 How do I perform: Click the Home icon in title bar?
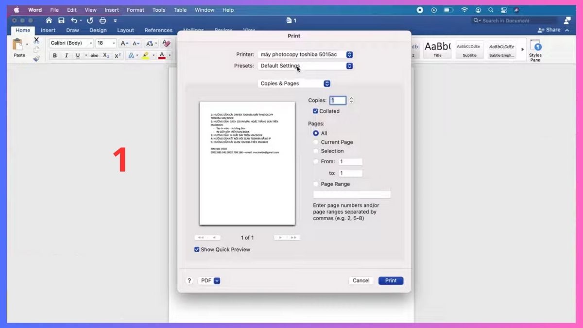click(x=49, y=20)
